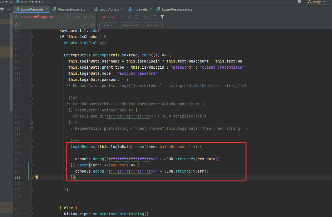The width and height of the screenshot is (332, 217).
Task: Go to previous occurrence arrow
Action: (x=122, y=17)
